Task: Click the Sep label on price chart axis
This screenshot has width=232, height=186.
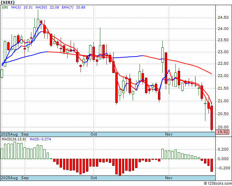Action: 25,134
